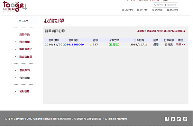Select 我的訂單 in sidebar
The height and width of the screenshot is (127, 193).
click(24, 78)
